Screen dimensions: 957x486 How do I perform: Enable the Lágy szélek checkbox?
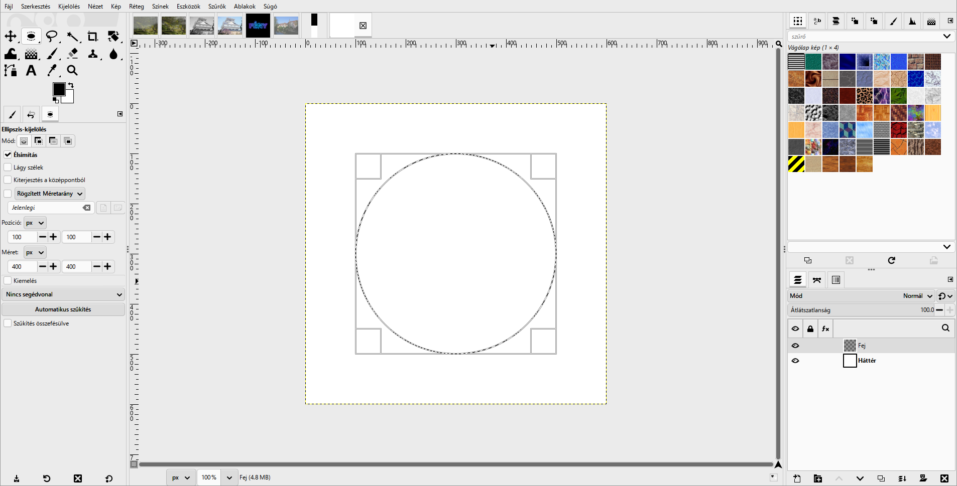coord(8,167)
